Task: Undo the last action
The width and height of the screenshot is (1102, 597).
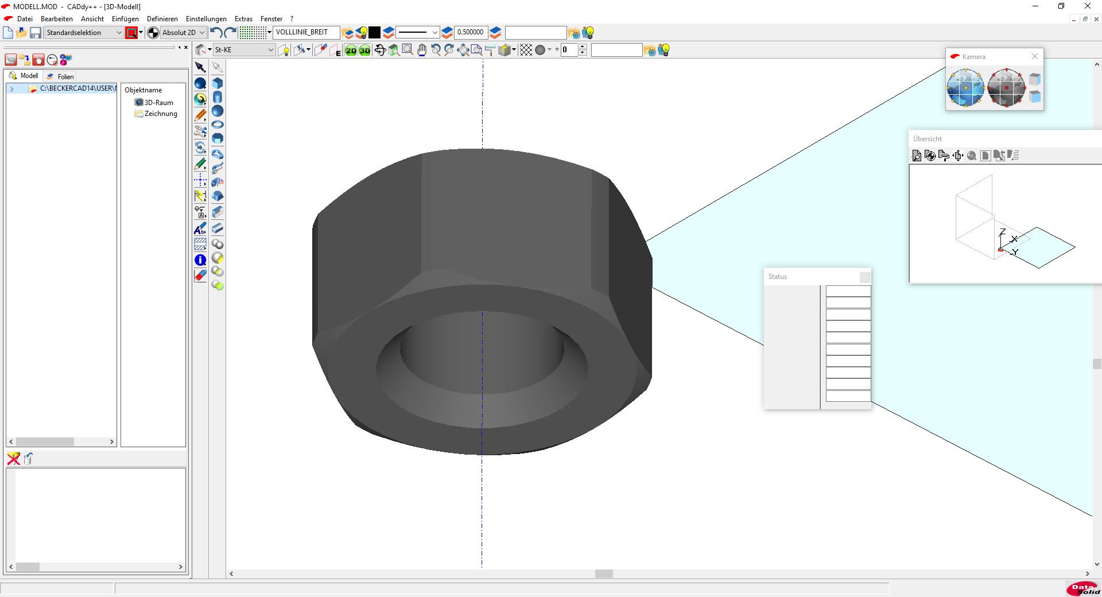Action: point(216,33)
